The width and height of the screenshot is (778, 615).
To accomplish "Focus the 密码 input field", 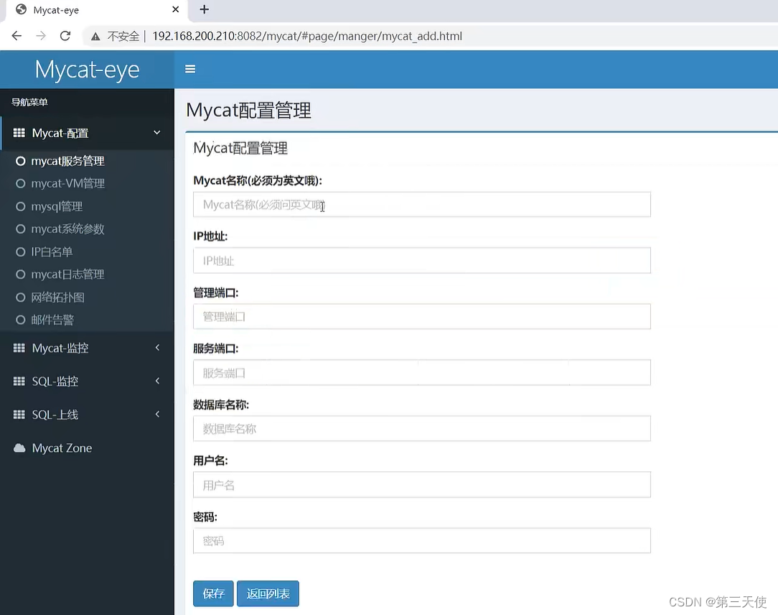I will [x=422, y=540].
